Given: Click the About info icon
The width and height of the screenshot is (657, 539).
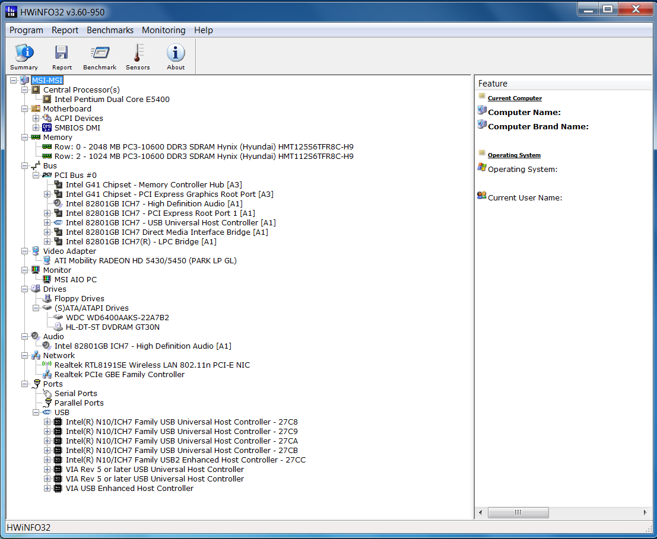Looking at the screenshot, I should [176, 53].
